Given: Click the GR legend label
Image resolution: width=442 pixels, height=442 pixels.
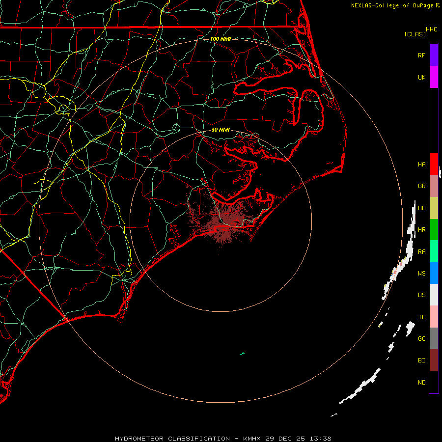Looking at the screenshot, I should (421, 186).
